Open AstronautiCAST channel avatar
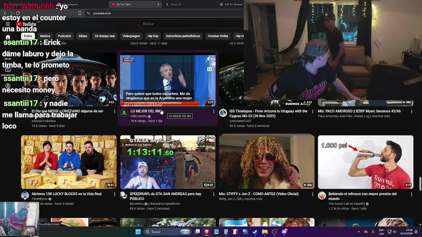Image resolution: width=422 pixels, height=237 pixels. tap(223, 113)
